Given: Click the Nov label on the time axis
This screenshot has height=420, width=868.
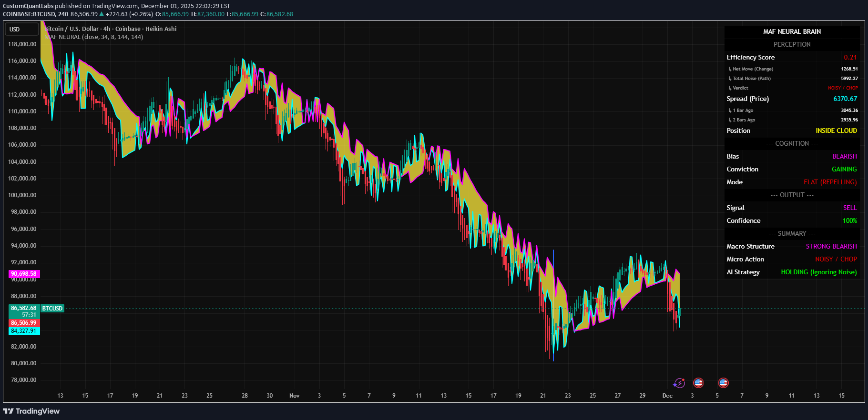Looking at the screenshot, I should pyautogui.click(x=295, y=396).
